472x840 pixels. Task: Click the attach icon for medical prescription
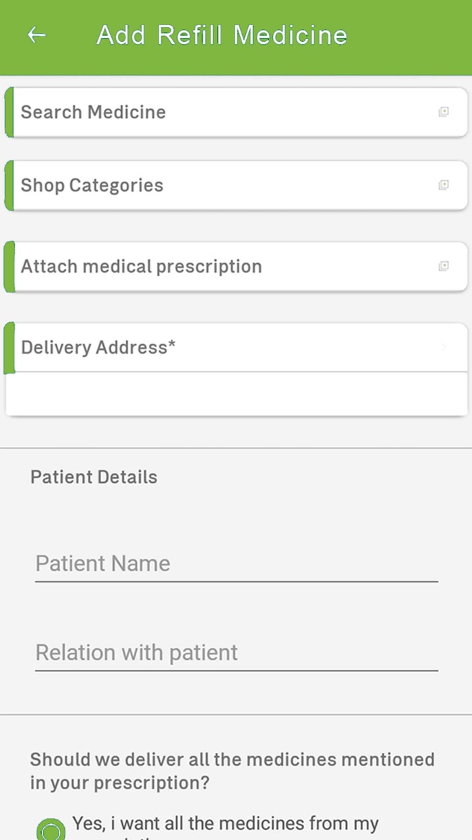coord(444,266)
